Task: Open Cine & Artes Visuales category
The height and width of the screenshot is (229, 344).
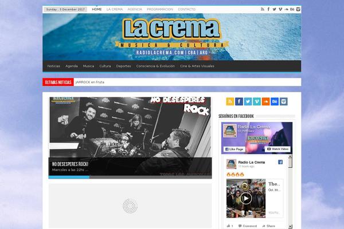Action: 197,66
